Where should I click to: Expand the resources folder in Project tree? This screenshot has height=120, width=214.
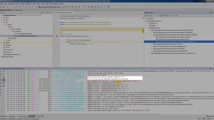[6, 38]
